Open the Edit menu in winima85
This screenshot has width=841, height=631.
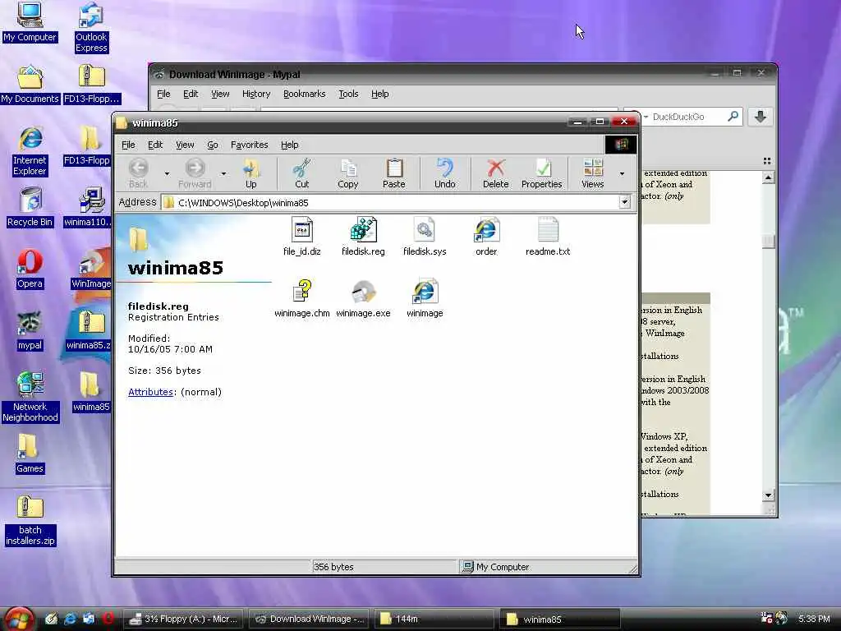[155, 145]
